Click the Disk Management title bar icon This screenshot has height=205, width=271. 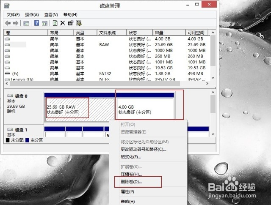coord(7,6)
